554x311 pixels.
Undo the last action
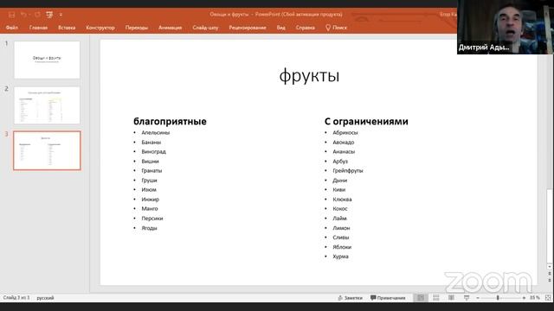click(x=23, y=15)
